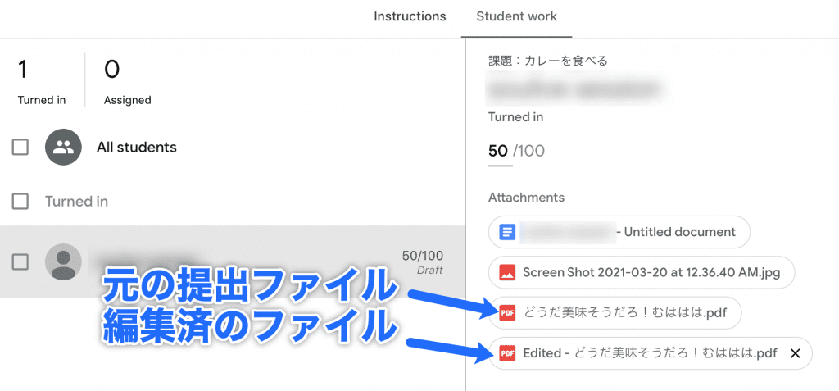Screen dimensions: 839x391
Task: Open the Edited - どうだ美味そうだろ pdf attachment
Action: [649, 353]
